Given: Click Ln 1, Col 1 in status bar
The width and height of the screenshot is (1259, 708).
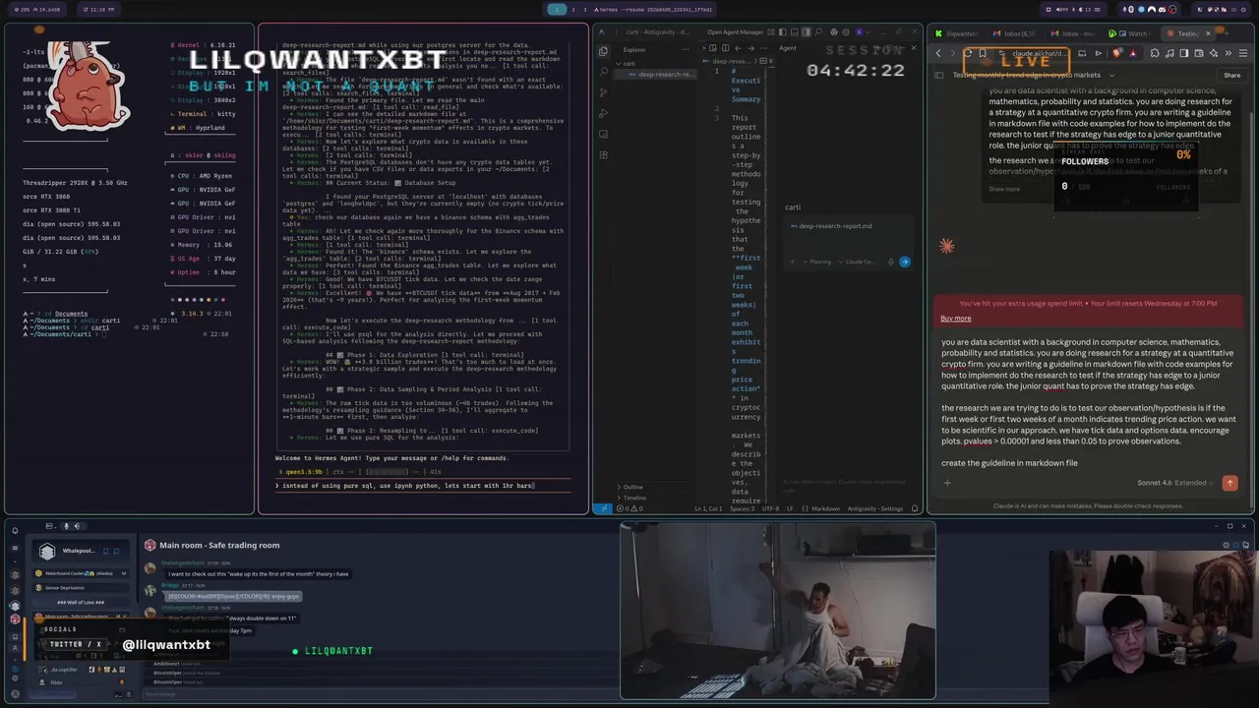Looking at the screenshot, I should (x=708, y=508).
